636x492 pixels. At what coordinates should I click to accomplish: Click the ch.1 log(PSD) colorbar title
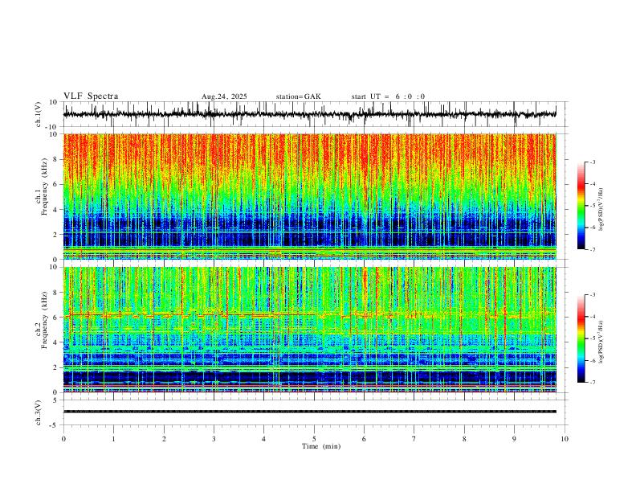pos(601,210)
